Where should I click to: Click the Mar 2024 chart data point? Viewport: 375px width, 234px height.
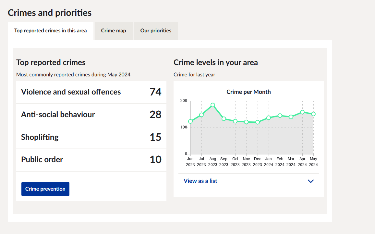click(291, 117)
